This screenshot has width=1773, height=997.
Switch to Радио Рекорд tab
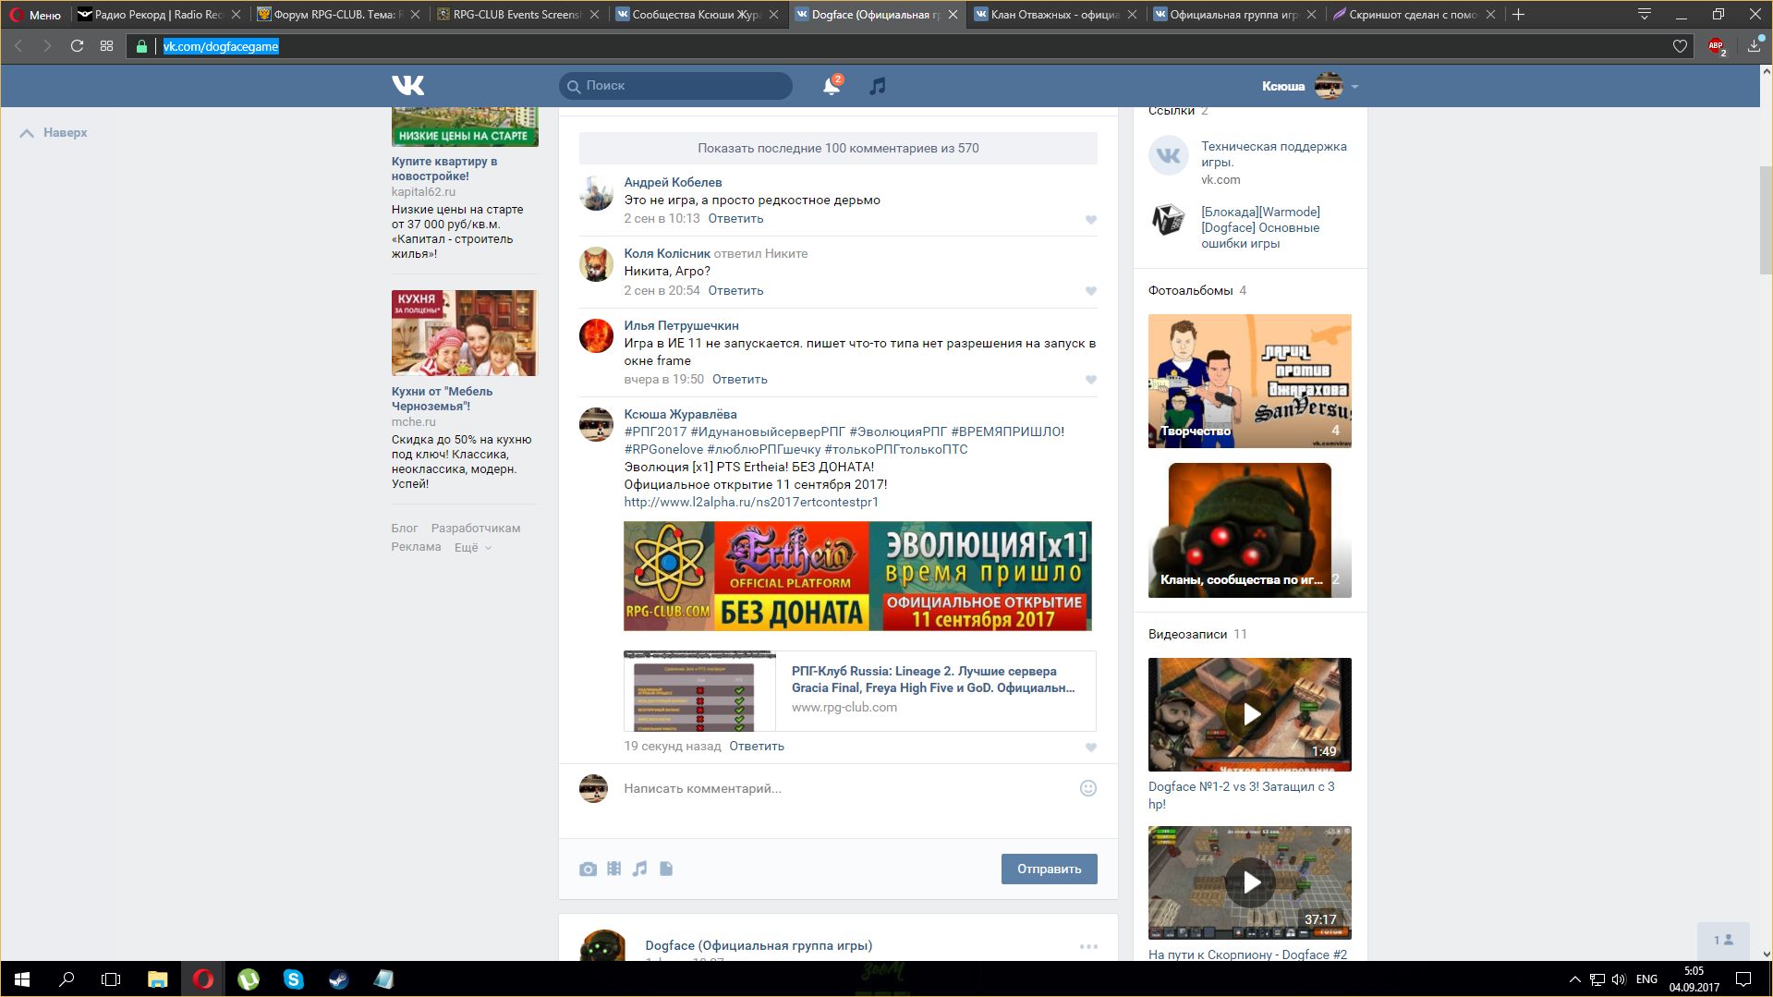[x=160, y=15]
